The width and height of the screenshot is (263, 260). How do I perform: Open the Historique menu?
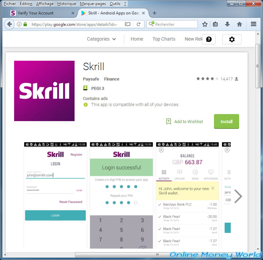(67, 3)
